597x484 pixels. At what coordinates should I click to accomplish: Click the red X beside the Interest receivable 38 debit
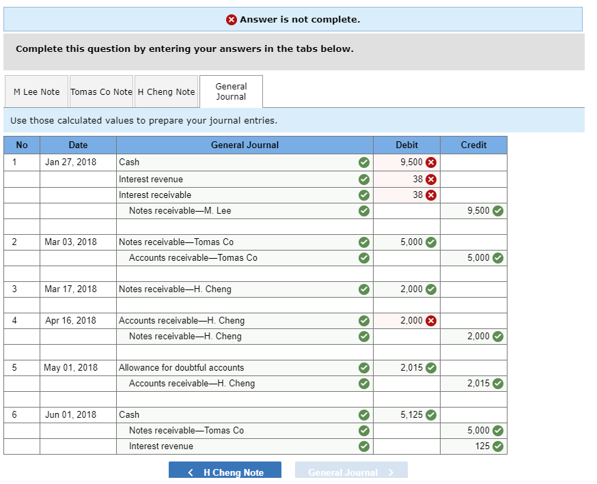coord(431,195)
